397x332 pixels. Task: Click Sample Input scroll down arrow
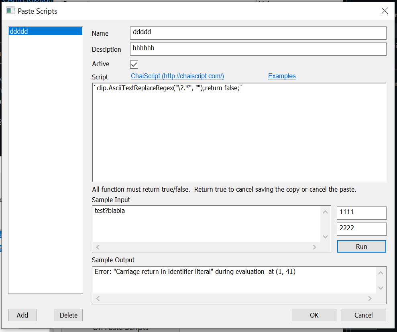click(326, 237)
